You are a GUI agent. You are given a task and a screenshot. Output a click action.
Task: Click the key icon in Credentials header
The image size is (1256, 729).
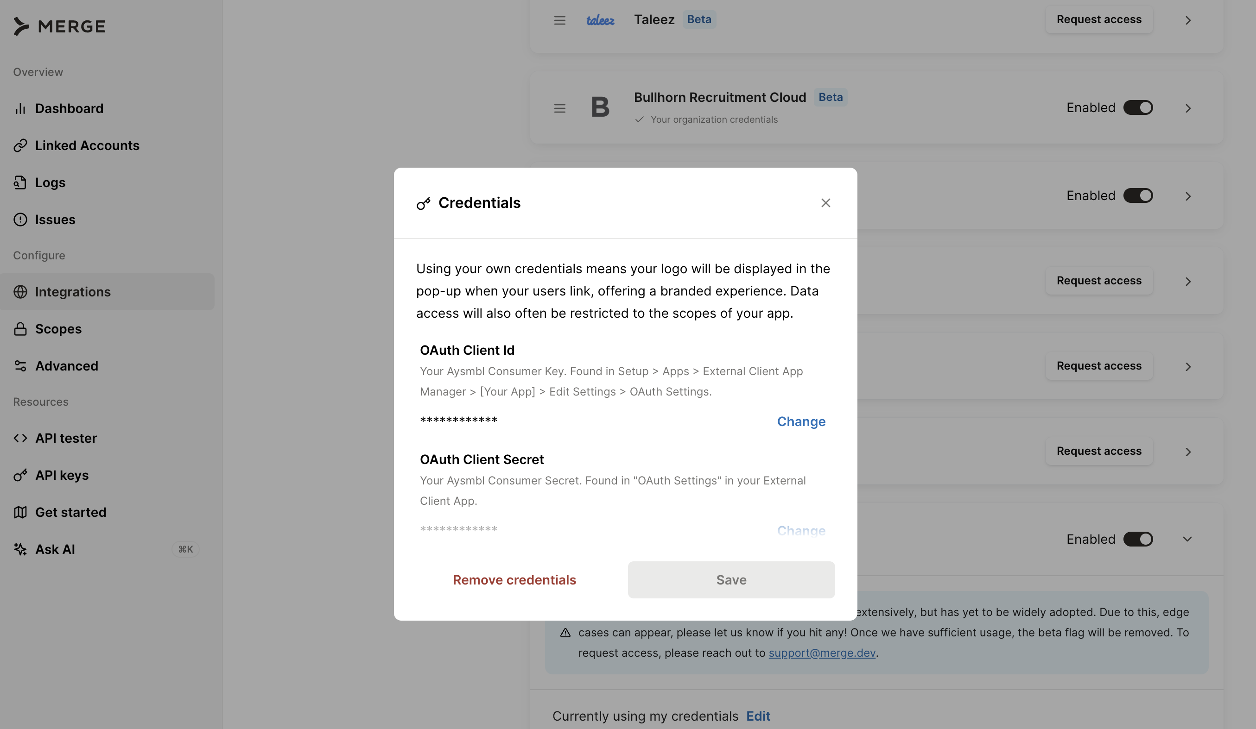[x=423, y=203]
